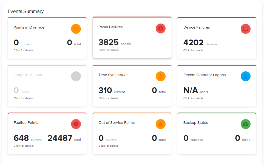Select the Backup Status card title

tap(196, 122)
